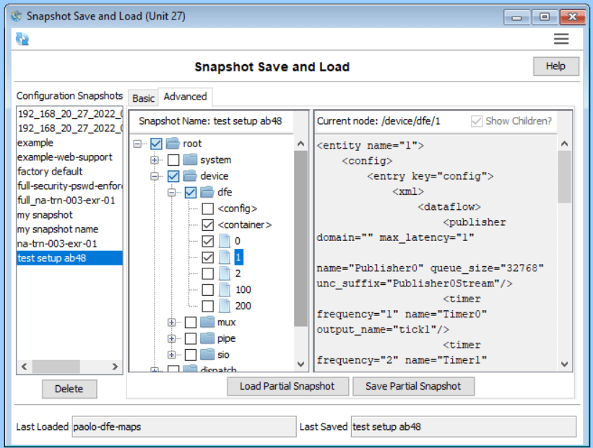Uncheck the checkbox for node 0

[x=207, y=241]
